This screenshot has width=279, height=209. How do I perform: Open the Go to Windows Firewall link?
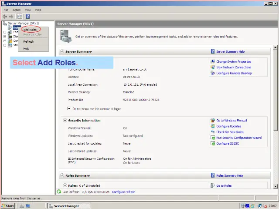231,121
